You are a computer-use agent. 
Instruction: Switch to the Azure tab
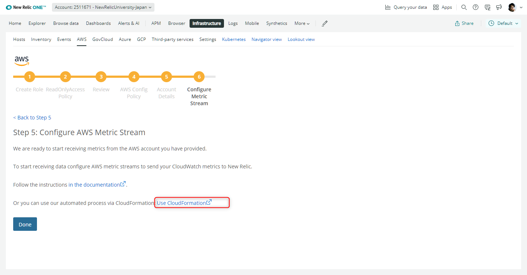[125, 39]
